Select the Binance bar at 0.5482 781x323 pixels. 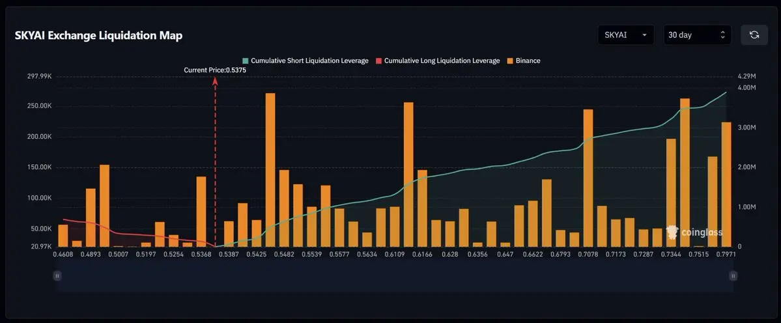click(x=285, y=208)
